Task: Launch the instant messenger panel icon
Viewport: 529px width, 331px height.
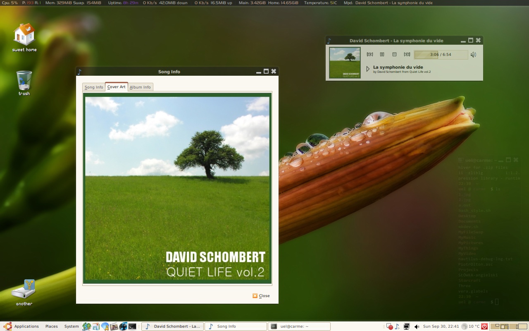Action: pyautogui.click(x=105, y=326)
